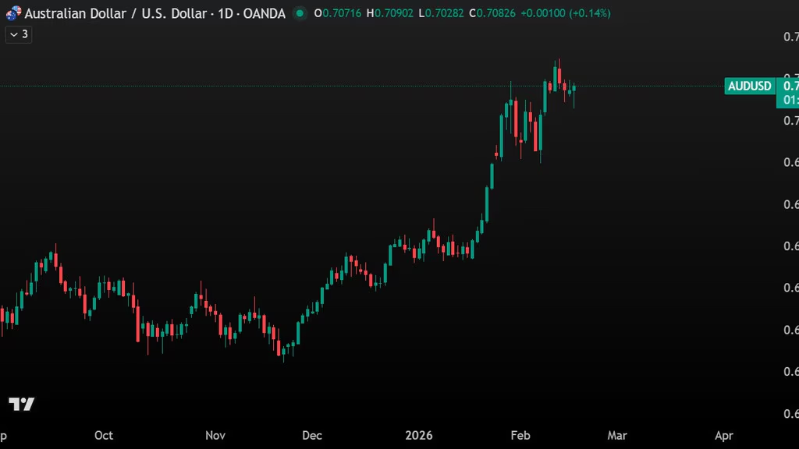Click the AUD/USD flag icon
Image resolution: width=799 pixels, height=449 pixels.
[x=13, y=13]
